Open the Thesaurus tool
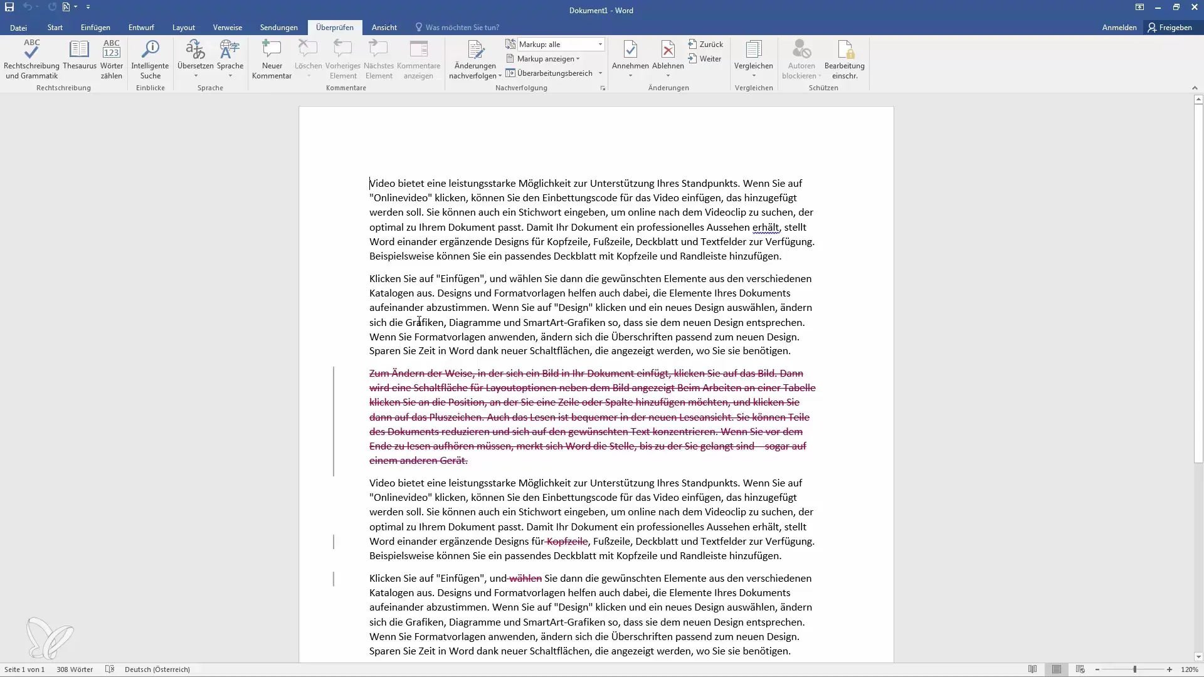 (80, 55)
